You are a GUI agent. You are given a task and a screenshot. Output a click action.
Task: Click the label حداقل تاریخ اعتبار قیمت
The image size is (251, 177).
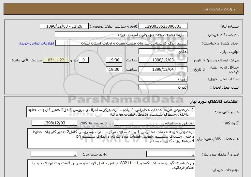coord(224,70)
